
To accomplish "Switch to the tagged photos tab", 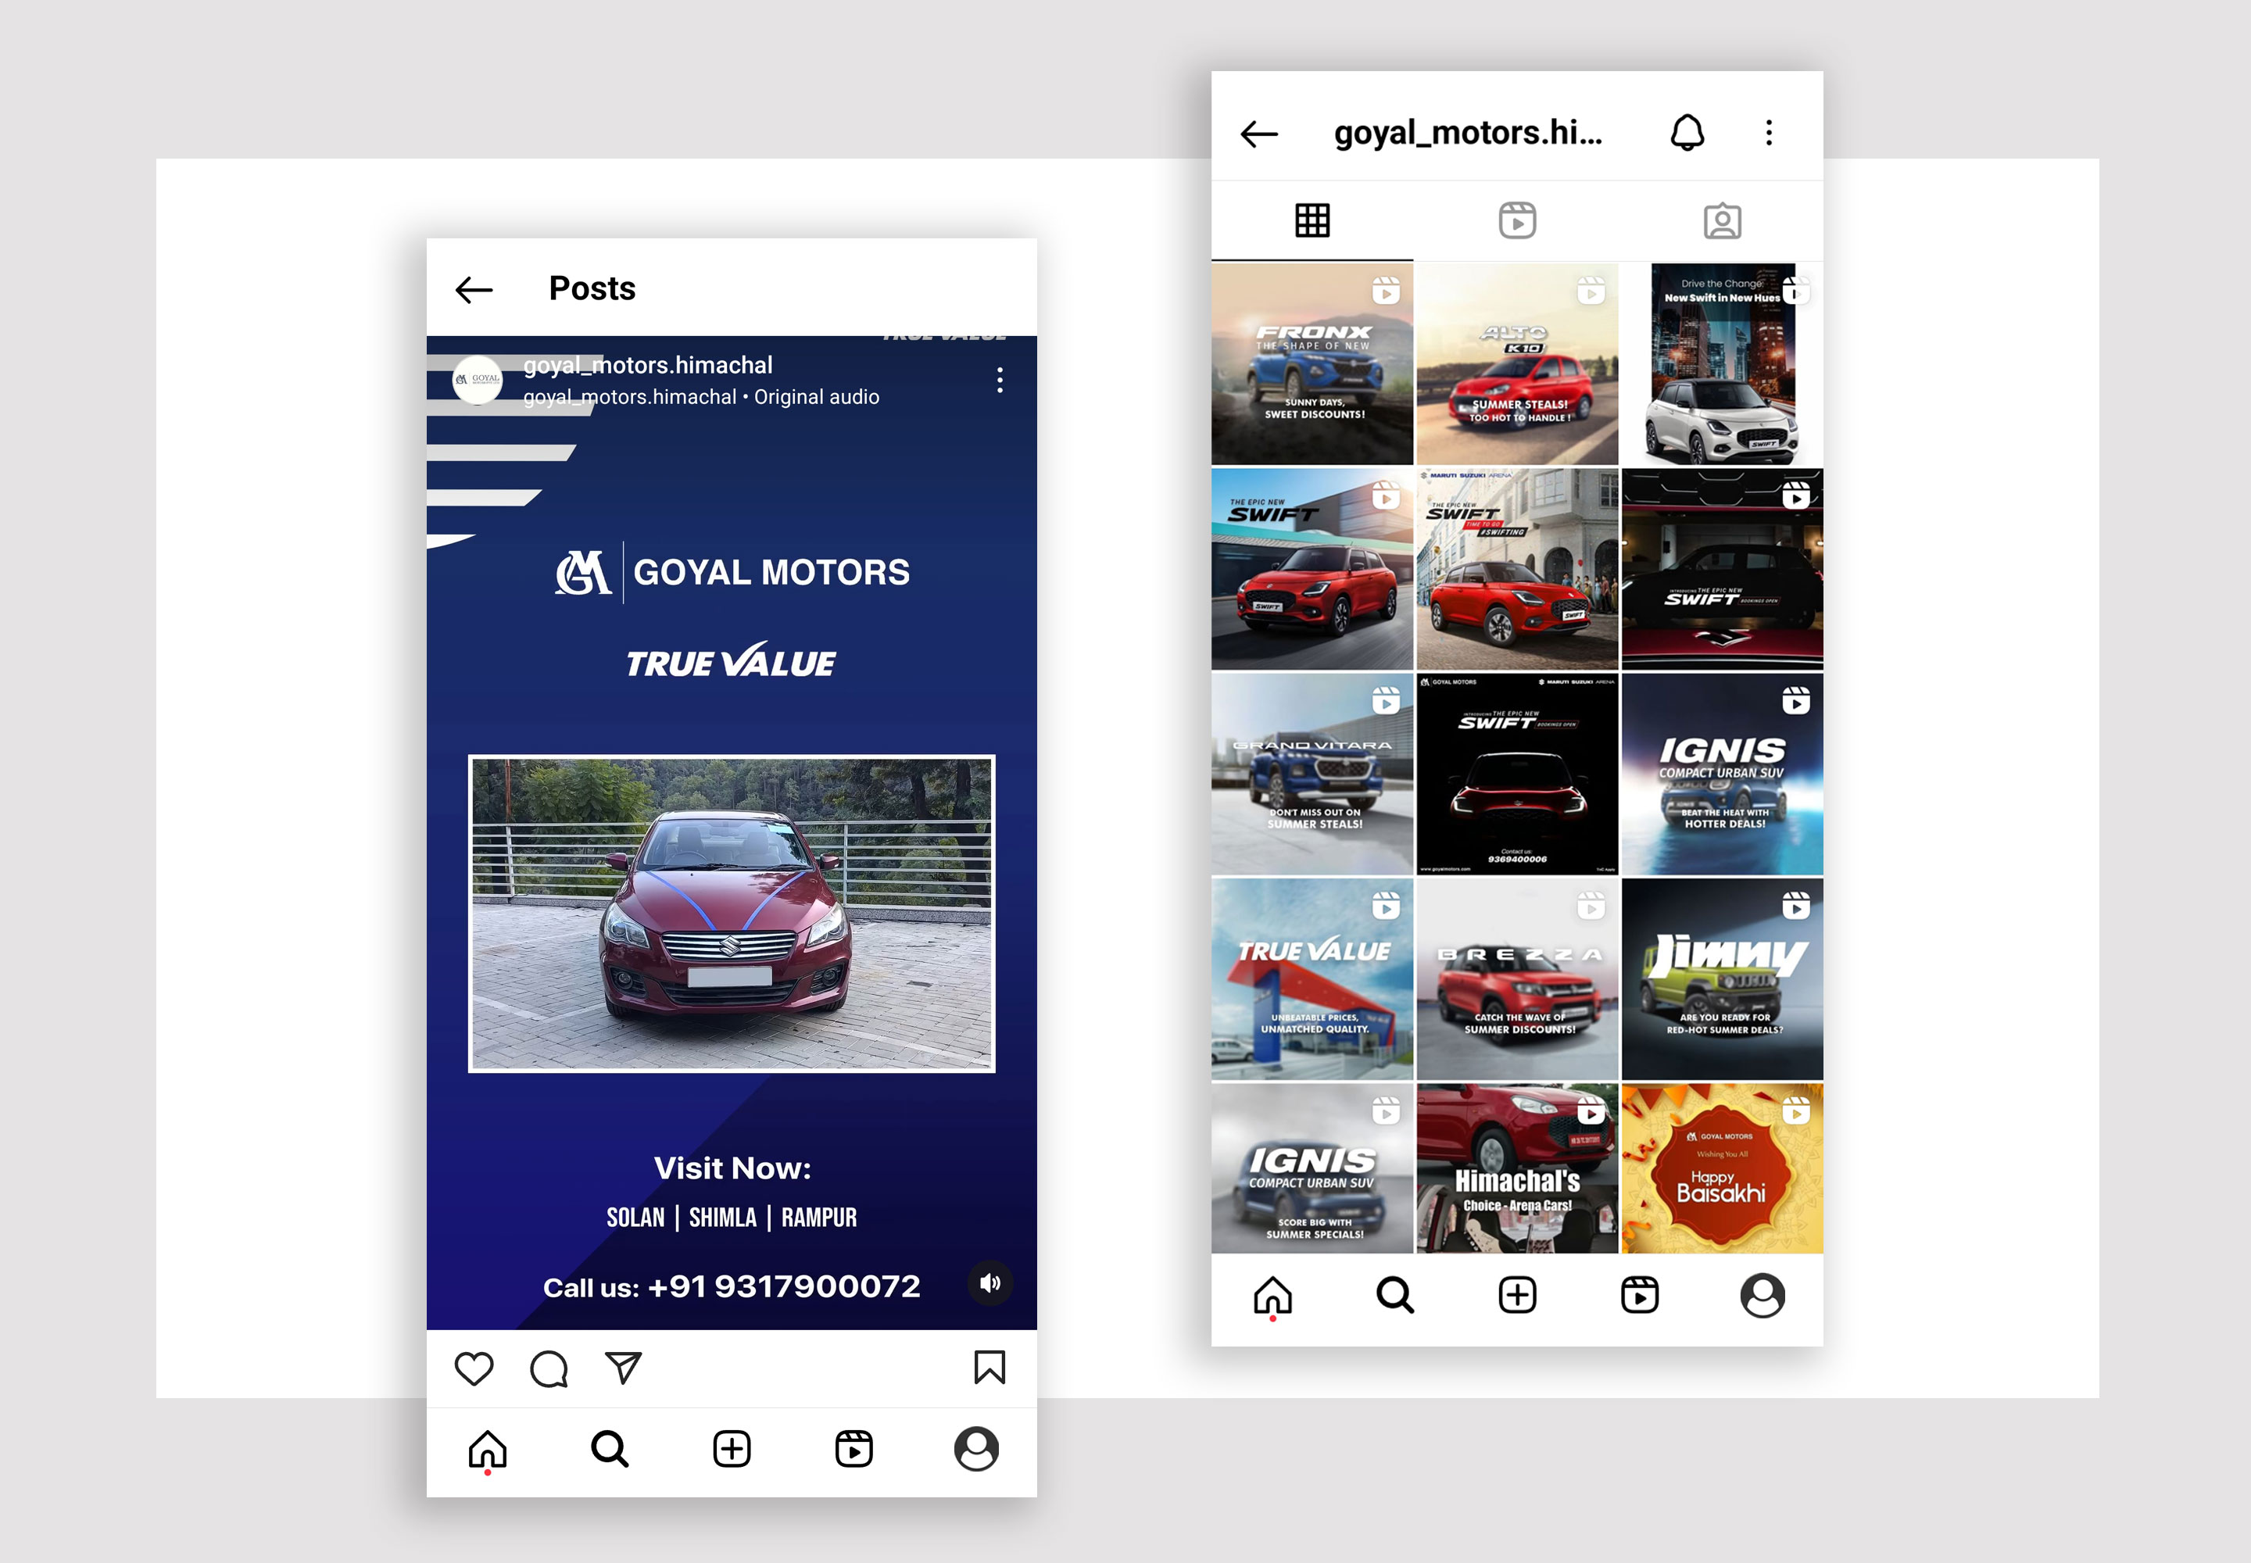I will coord(1722,220).
